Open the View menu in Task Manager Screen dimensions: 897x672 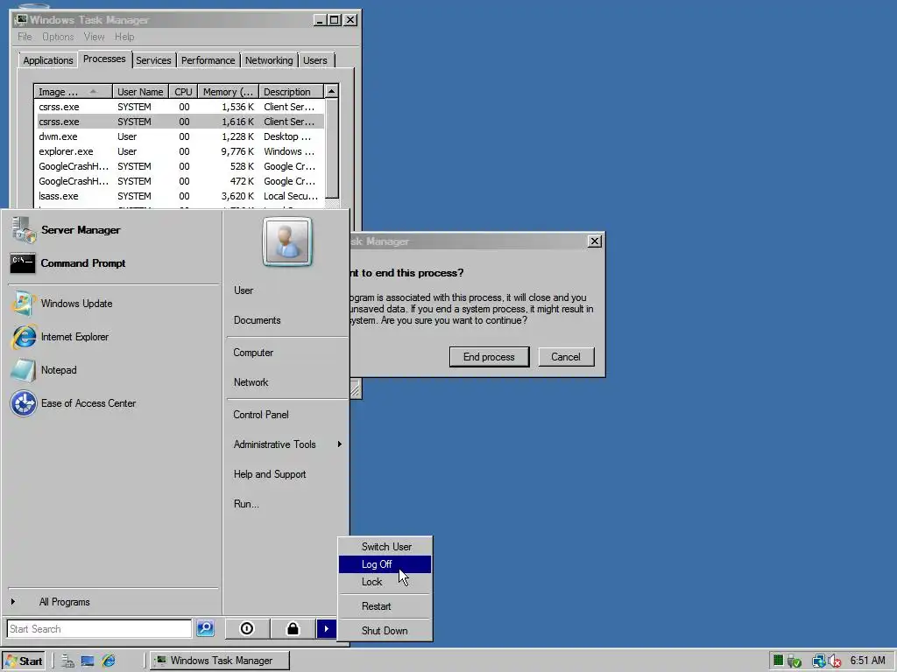94,37
